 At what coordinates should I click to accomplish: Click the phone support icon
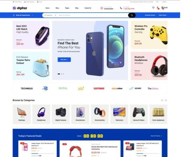(121, 8)
